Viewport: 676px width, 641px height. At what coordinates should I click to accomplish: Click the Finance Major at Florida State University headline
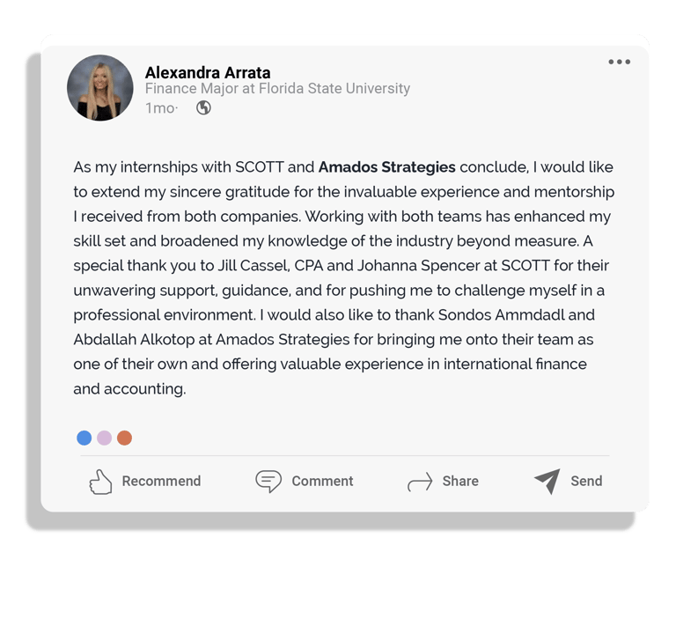[x=277, y=88]
